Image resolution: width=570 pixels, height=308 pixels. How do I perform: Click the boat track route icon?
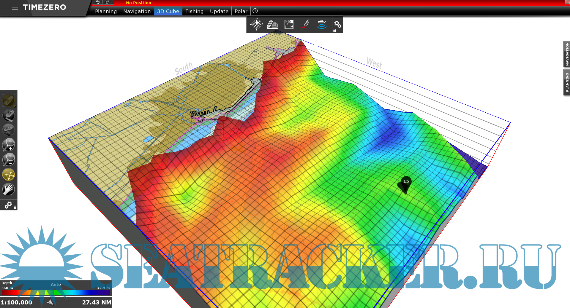pyautogui.click(x=305, y=24)
